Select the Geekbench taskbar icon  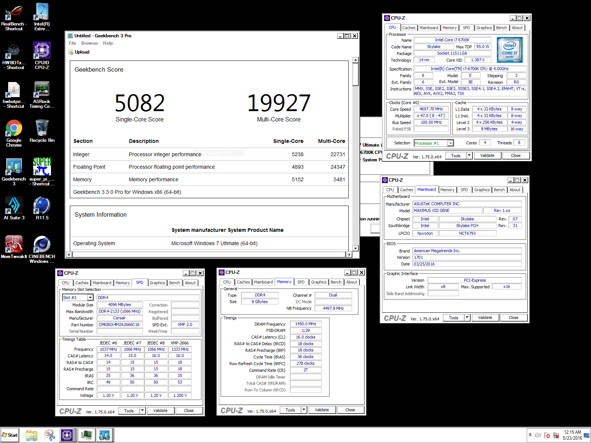click(105, 435)
